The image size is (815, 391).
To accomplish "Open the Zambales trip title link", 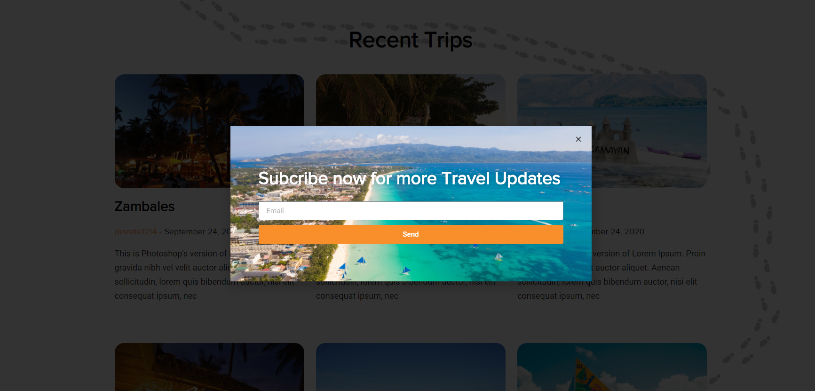I will [144, 206].
